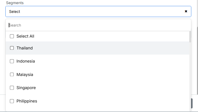
Task: Pick the Indonesia option label
Action: click(x=26, y=61)
